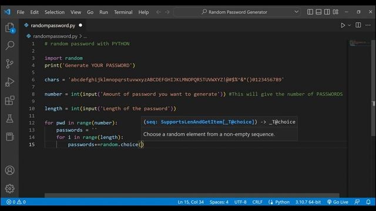Click 'for pwd in range(number):' line
The image size is (376, 211).
81,123
